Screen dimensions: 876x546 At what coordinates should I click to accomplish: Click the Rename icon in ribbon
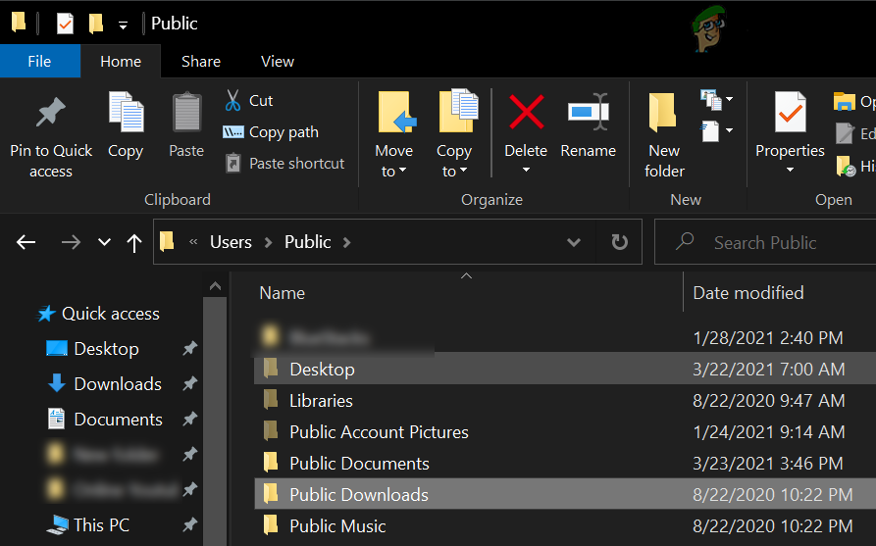pyautogui.click(x=588, y=114)
